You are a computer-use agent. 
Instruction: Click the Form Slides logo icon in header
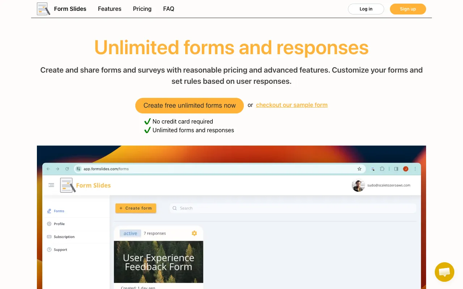point(43,9)
